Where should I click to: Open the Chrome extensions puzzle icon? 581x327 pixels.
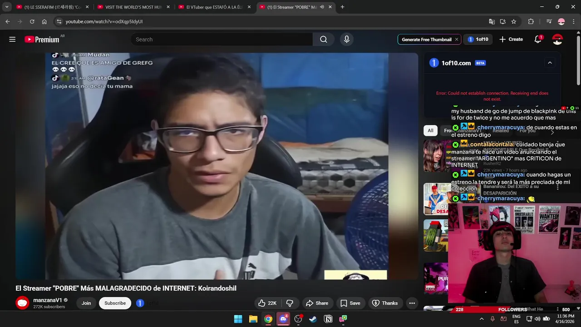(531, 21)
